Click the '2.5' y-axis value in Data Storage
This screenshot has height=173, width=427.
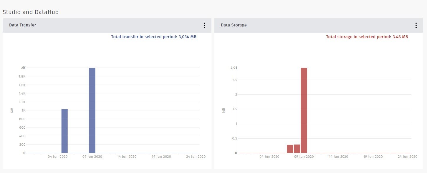coord(235,80)
